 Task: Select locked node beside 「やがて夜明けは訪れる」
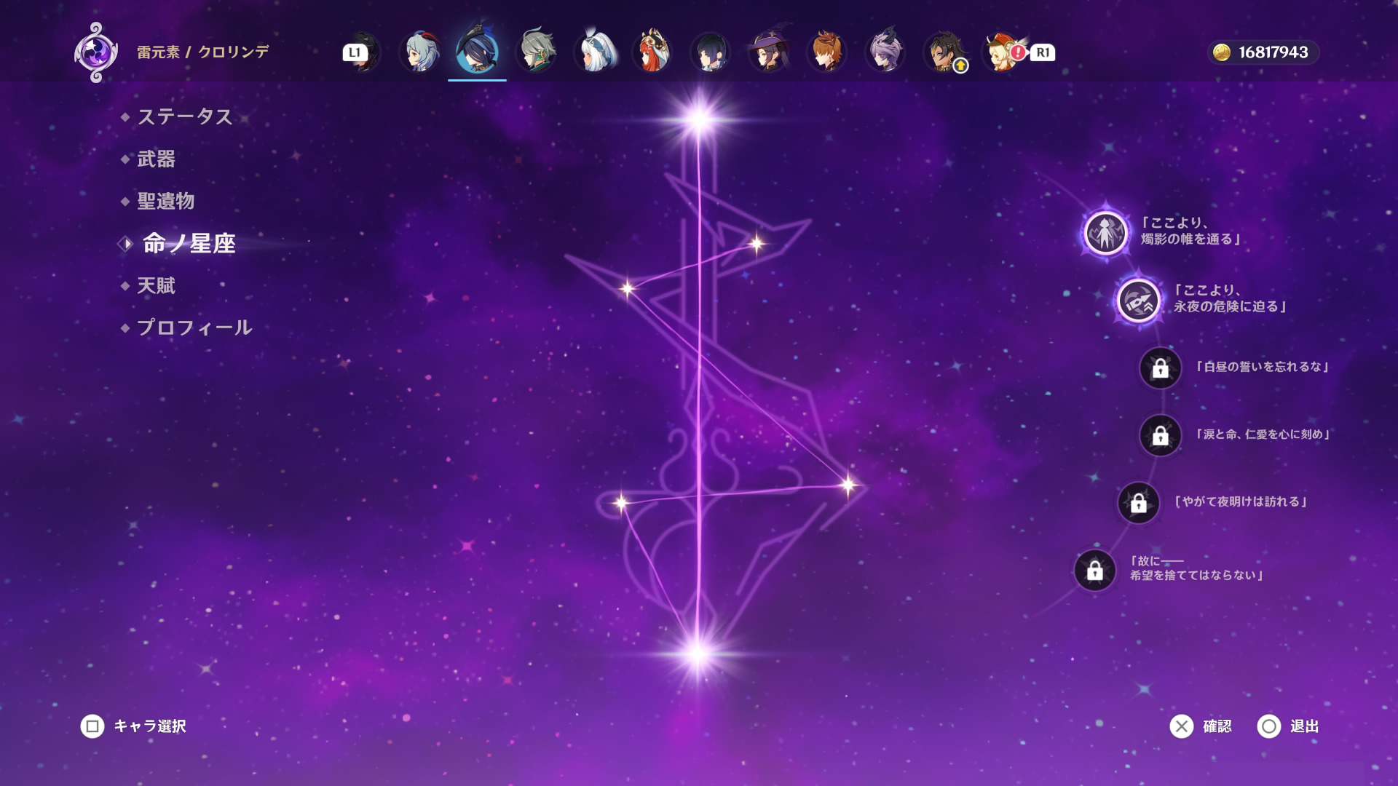1139,502
